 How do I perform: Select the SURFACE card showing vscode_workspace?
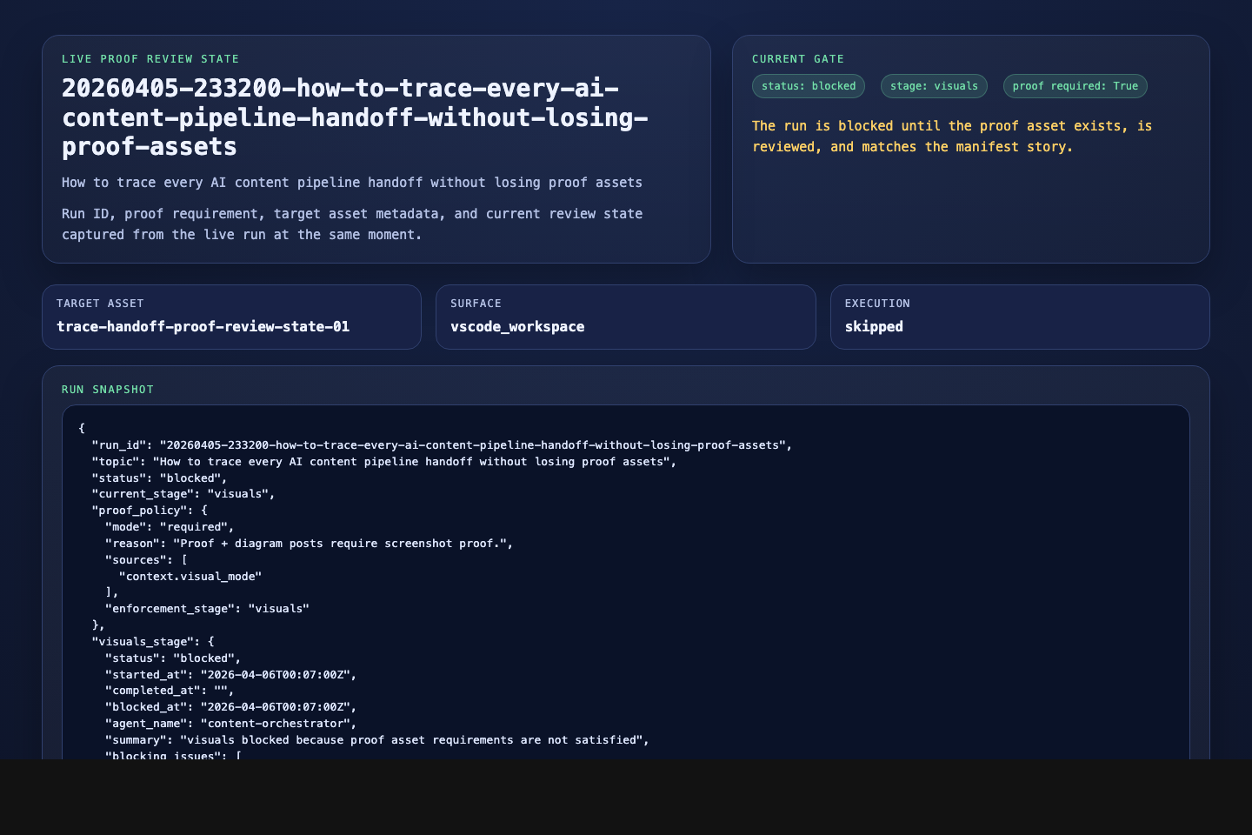(x=626, y=317)
